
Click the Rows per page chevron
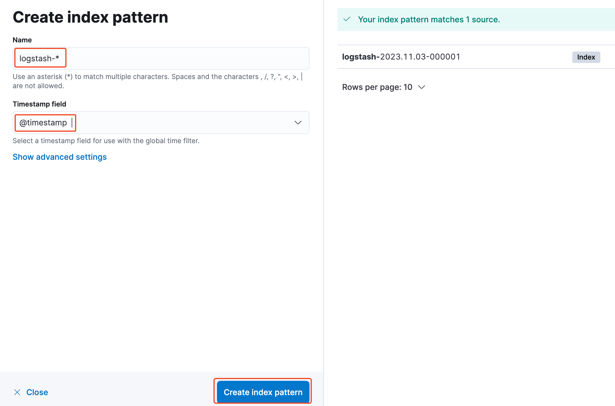tap(422, 87)
